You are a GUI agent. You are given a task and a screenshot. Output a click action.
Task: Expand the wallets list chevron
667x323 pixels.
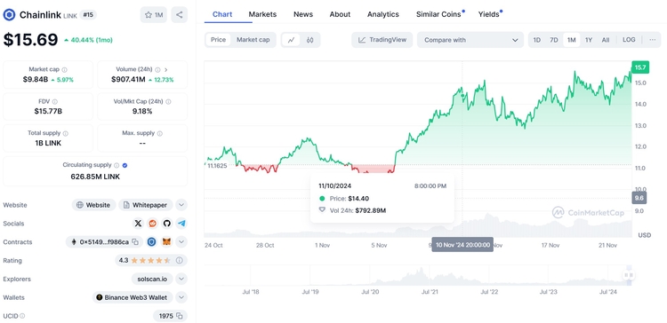(181, 297)
